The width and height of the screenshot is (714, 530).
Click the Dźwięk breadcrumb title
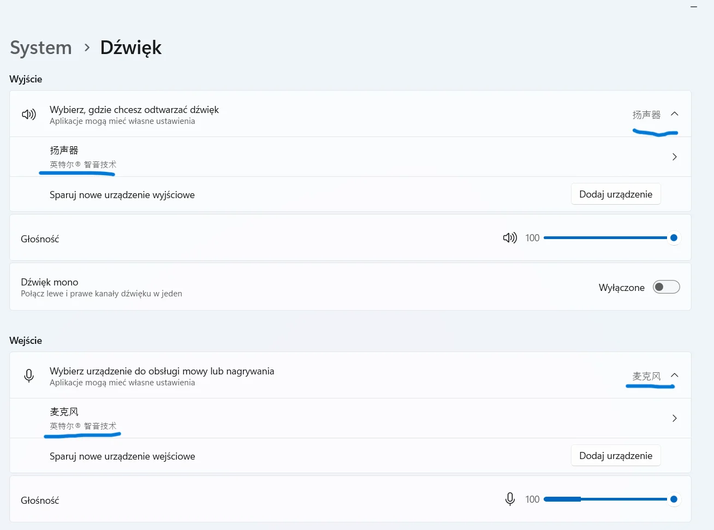[131, 47]
